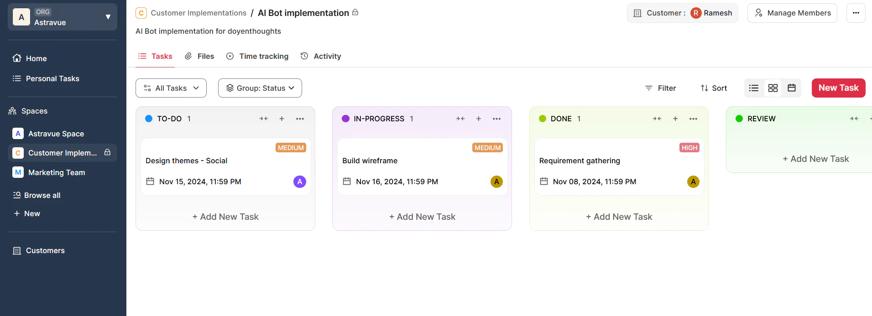Click assignee avatar on Build wireframe card
Screen dimensions: 872x316
pos(496,181)
